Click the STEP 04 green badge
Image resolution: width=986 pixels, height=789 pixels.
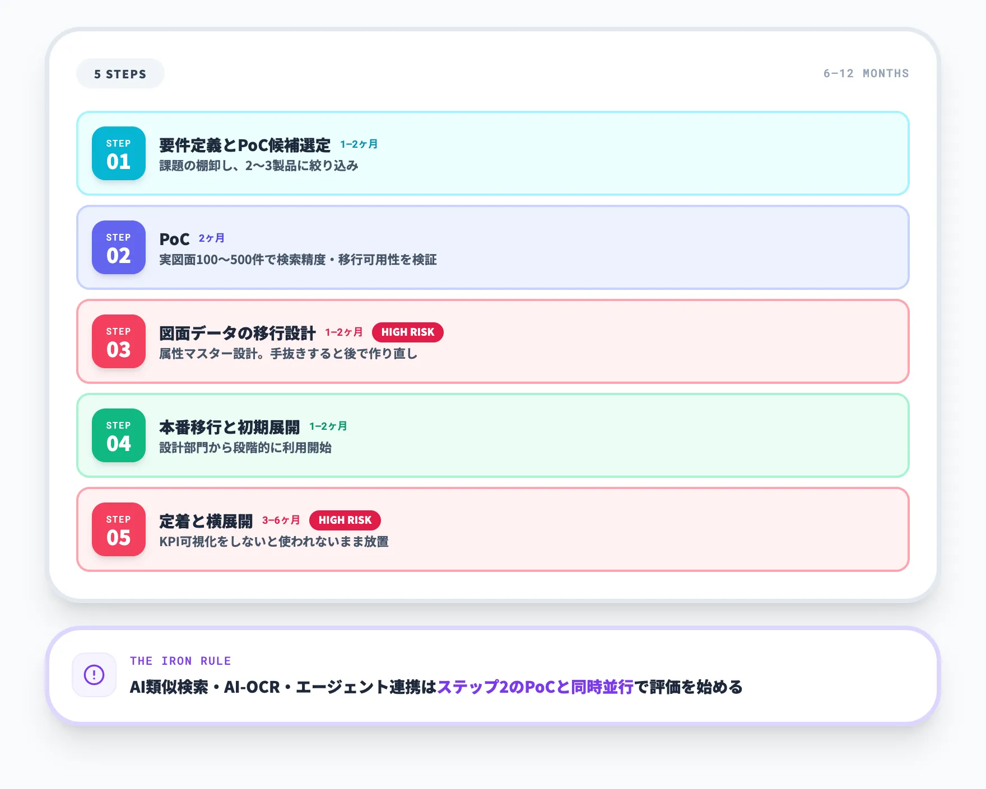[x=118, y=436]
